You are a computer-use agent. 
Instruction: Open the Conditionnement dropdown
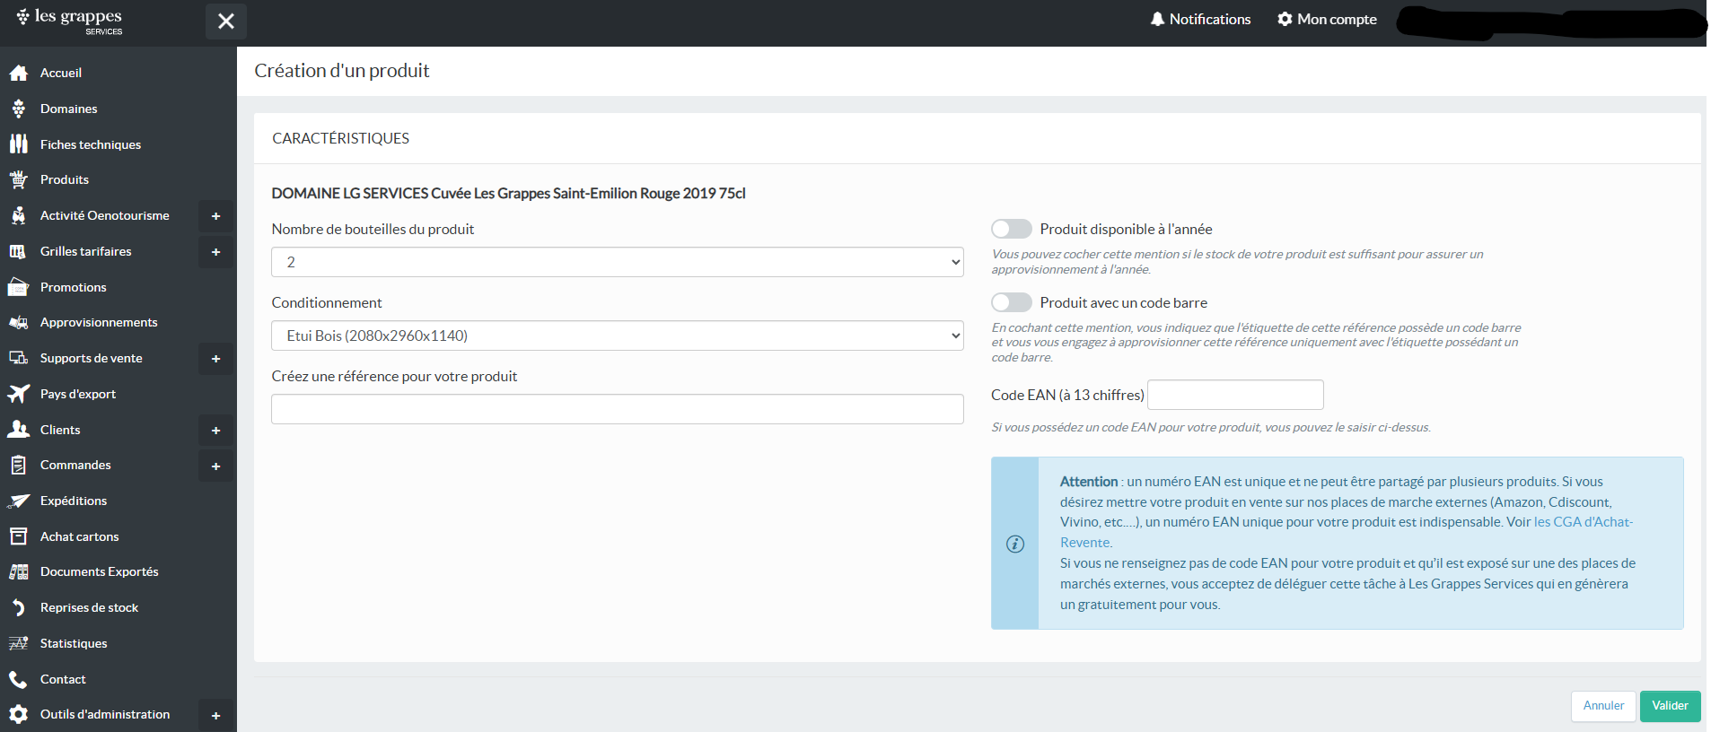point(617,335)
